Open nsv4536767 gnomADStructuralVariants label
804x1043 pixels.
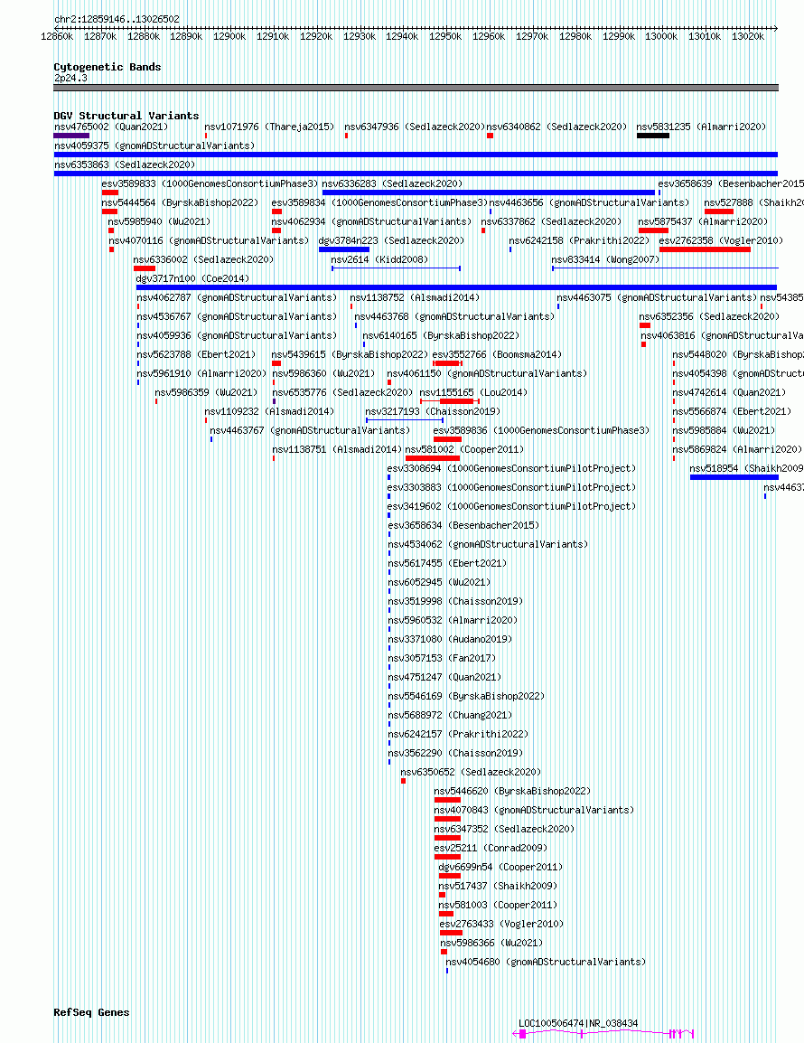[237, 316]
